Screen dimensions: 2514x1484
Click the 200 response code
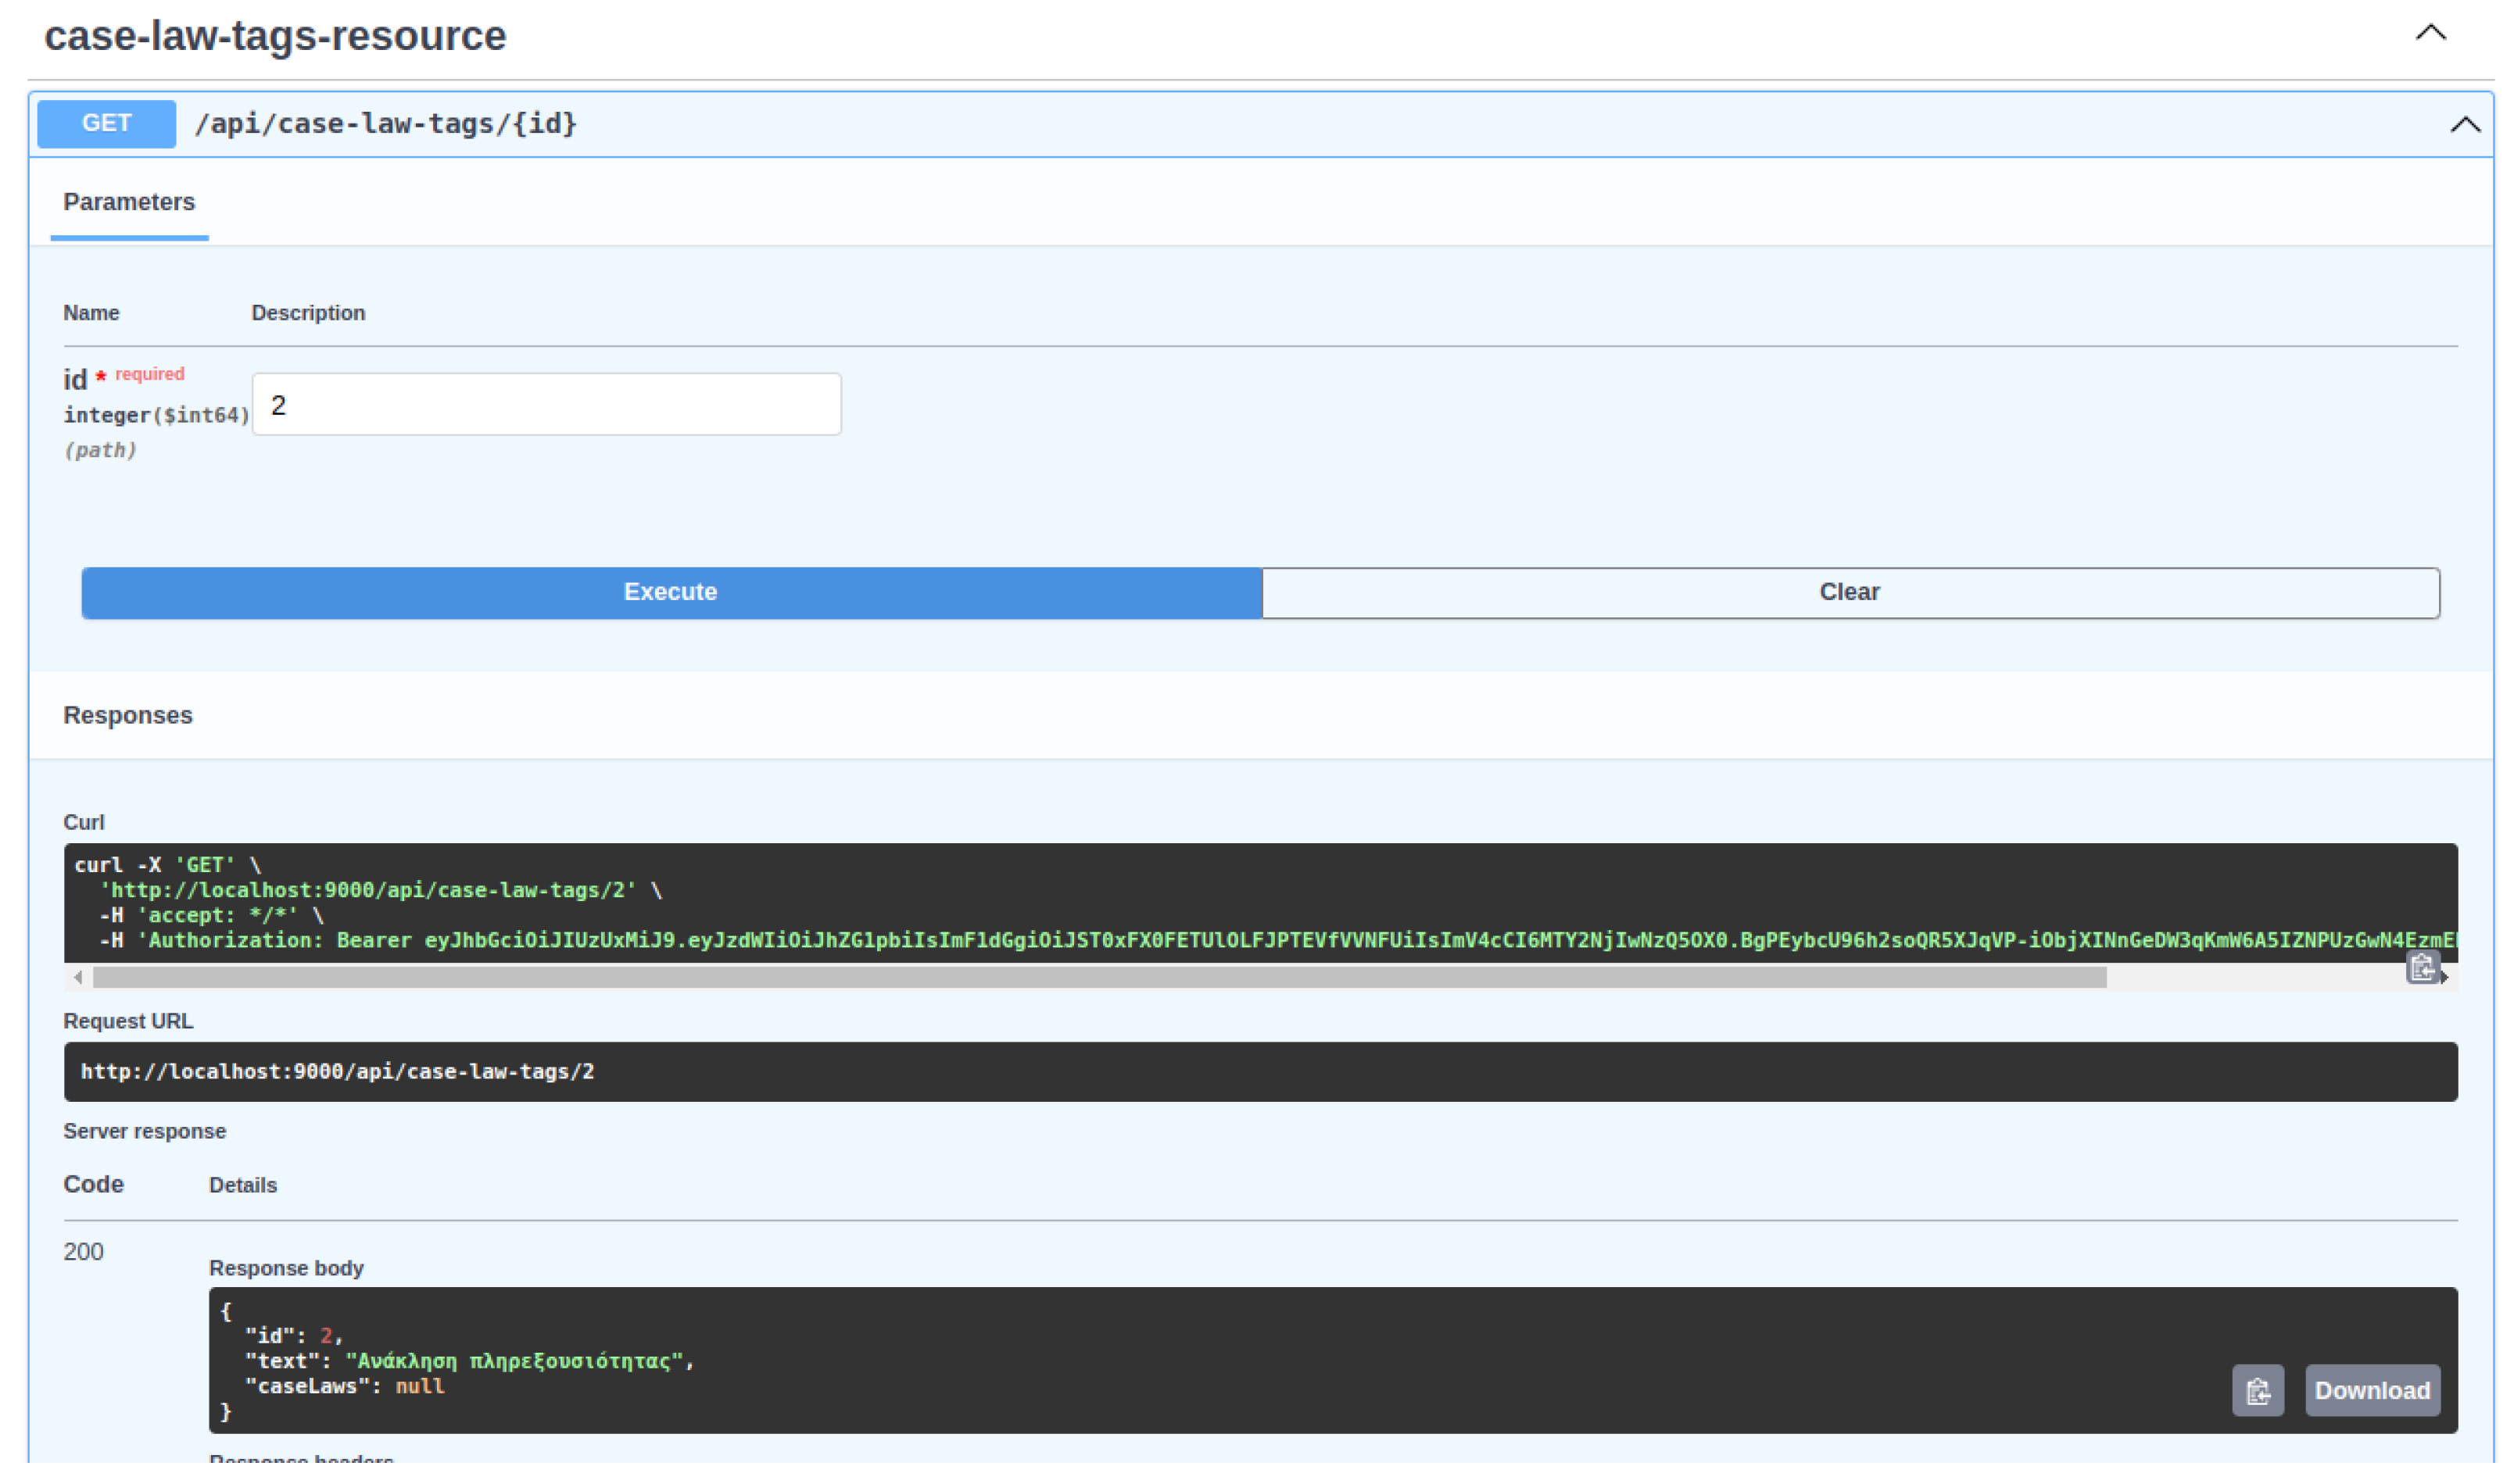coord(84,1252)
